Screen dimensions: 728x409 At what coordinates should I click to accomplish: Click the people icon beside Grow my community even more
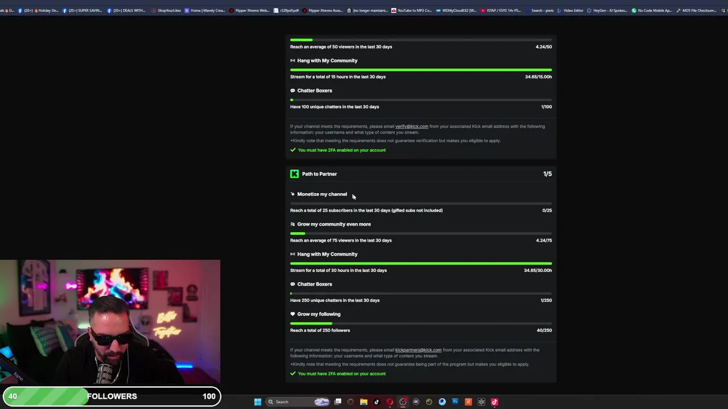pyautogui.click(x=292, y=224)
